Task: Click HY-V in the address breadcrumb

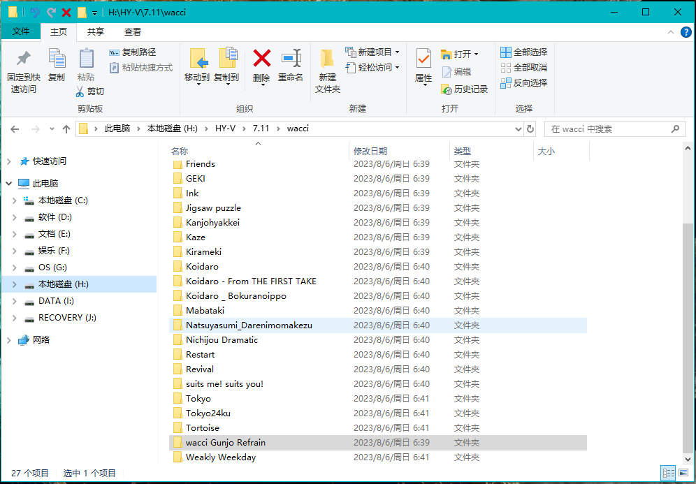Action: [x=225, y=129]
